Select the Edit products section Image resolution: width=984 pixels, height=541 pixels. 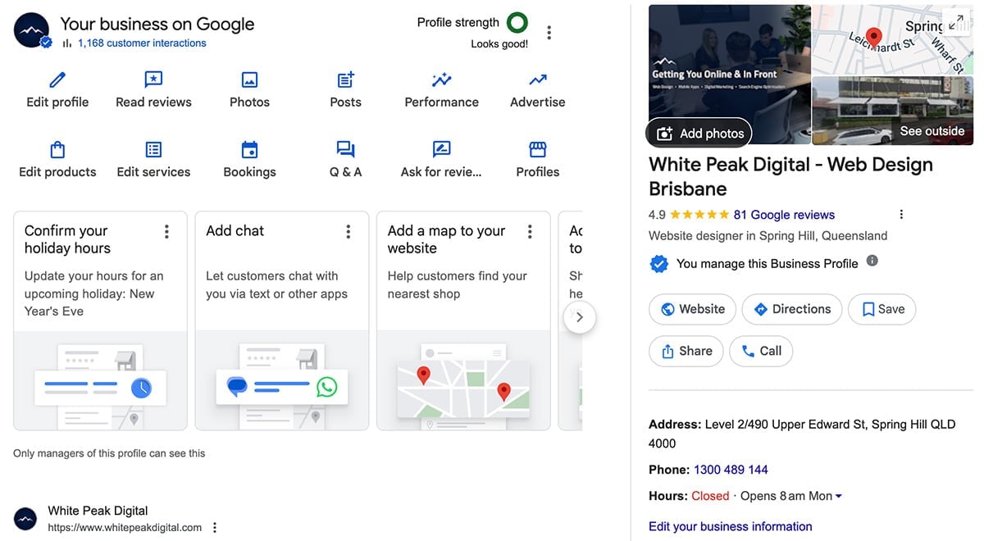click(x=57, y=150)
